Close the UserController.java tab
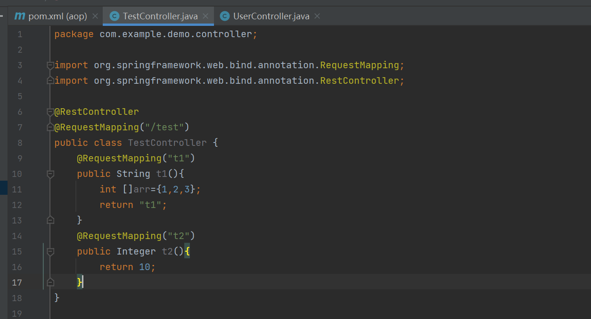Viewport: 591px width, 319px height. [317, 16]
